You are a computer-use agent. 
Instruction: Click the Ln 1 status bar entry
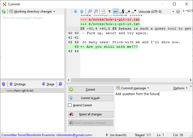pyautogui.click(x=160, y=135)
